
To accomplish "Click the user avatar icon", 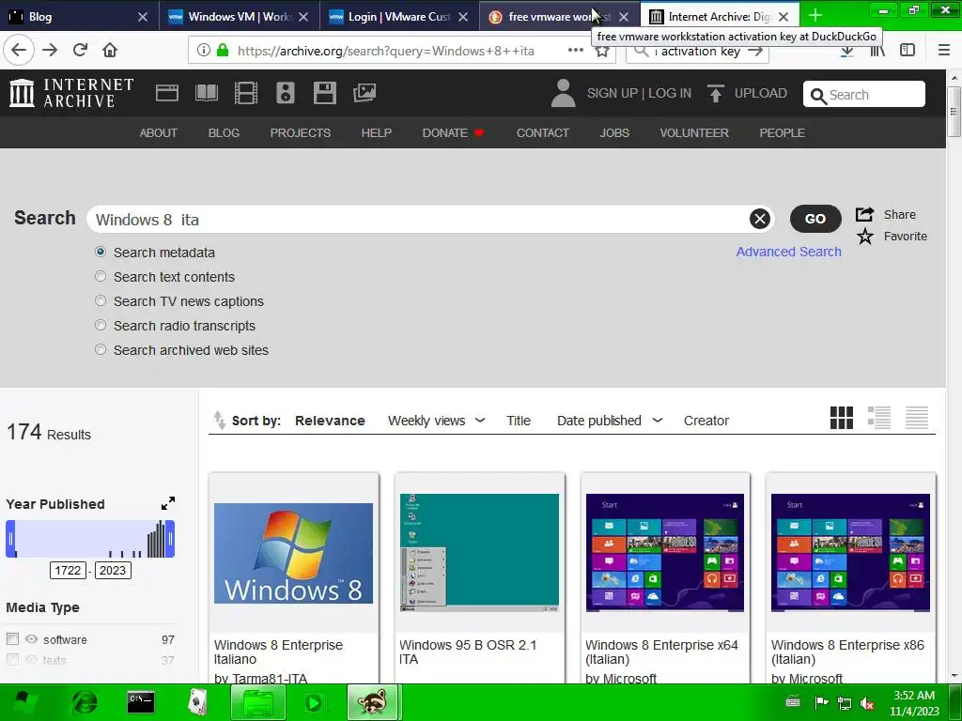I will [564, 93].
